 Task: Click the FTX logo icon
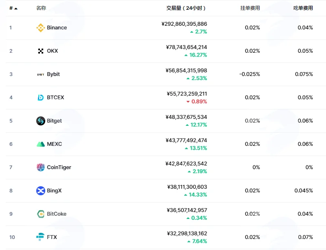click(40, 237)
